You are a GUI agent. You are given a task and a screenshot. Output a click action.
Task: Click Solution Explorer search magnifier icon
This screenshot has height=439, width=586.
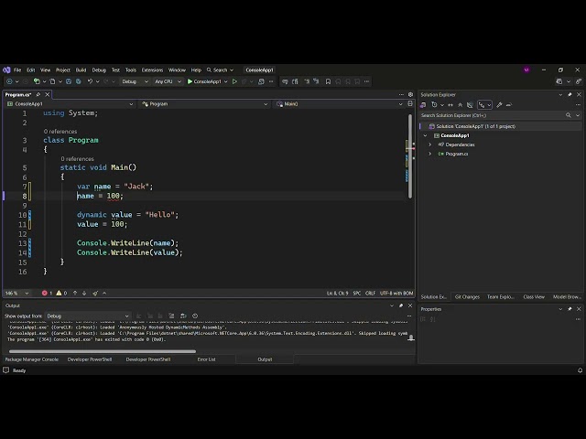coord(568,115)
